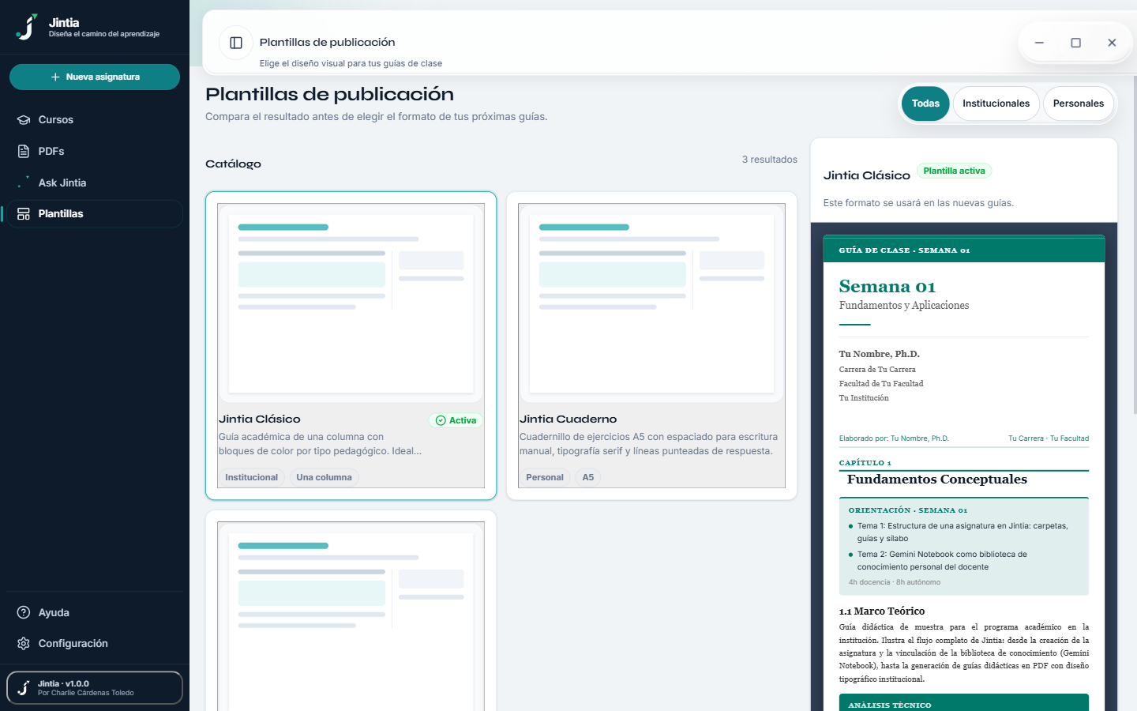Click the 1.1 Marco Teórico heading
1137x711 pixels.
[x=882, y=611]
